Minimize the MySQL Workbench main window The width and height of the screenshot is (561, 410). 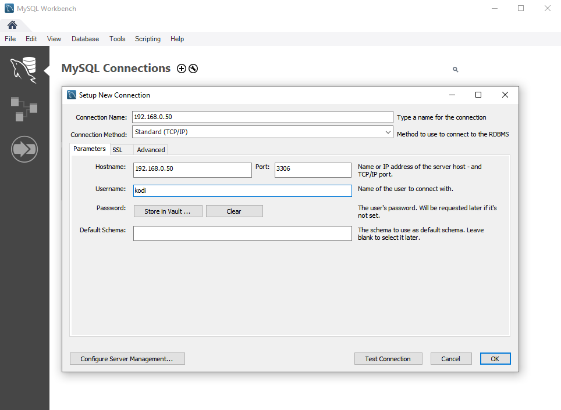tap(495, 8)
